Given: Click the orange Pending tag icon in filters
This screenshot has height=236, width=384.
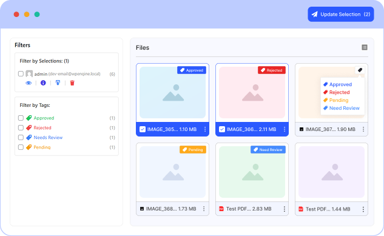Looking at the screenshot, I should tap(29, 147).
